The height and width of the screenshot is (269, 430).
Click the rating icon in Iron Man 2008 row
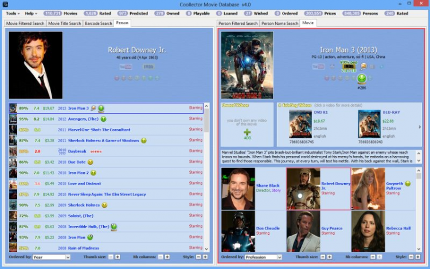click(x=90, y=237)
